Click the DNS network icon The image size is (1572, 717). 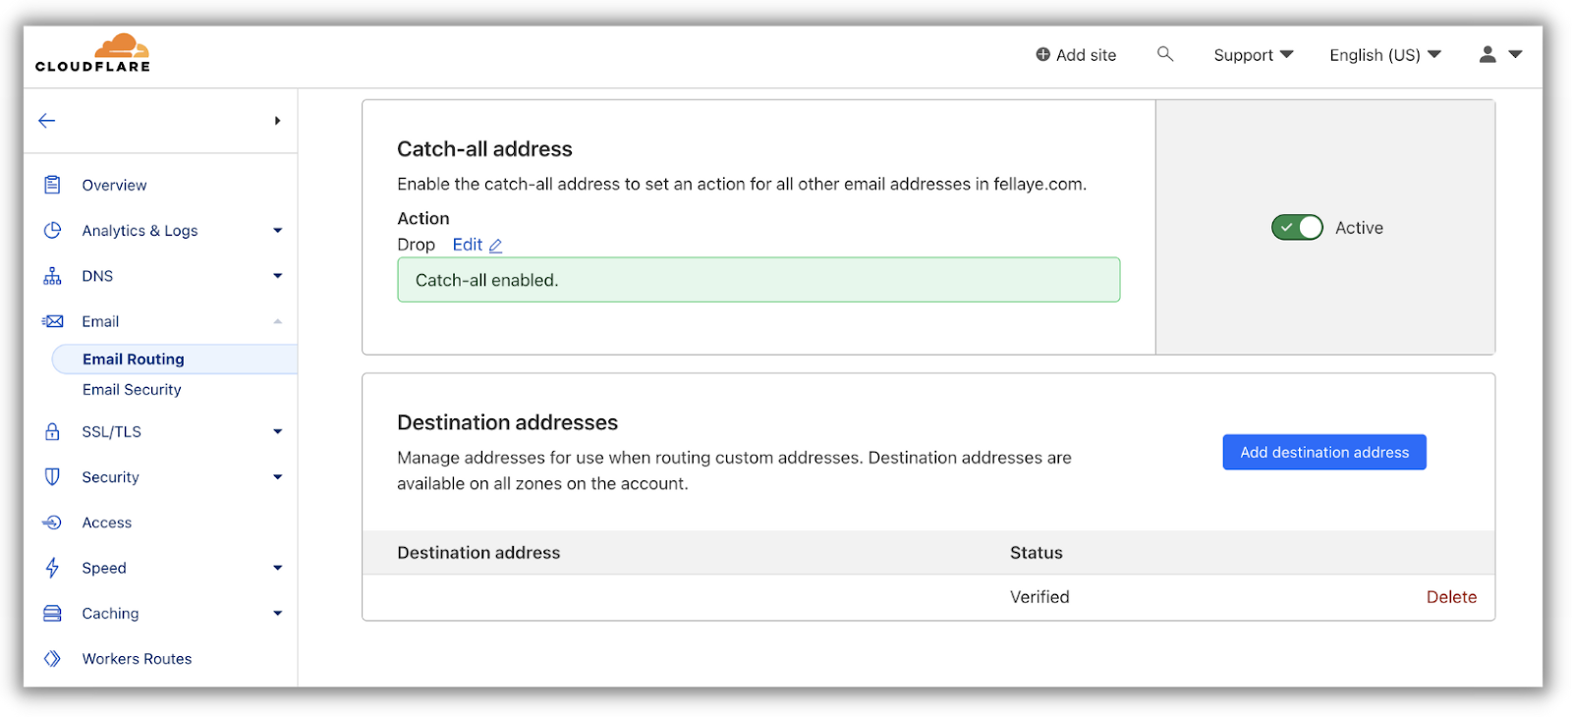coord(53,276)
